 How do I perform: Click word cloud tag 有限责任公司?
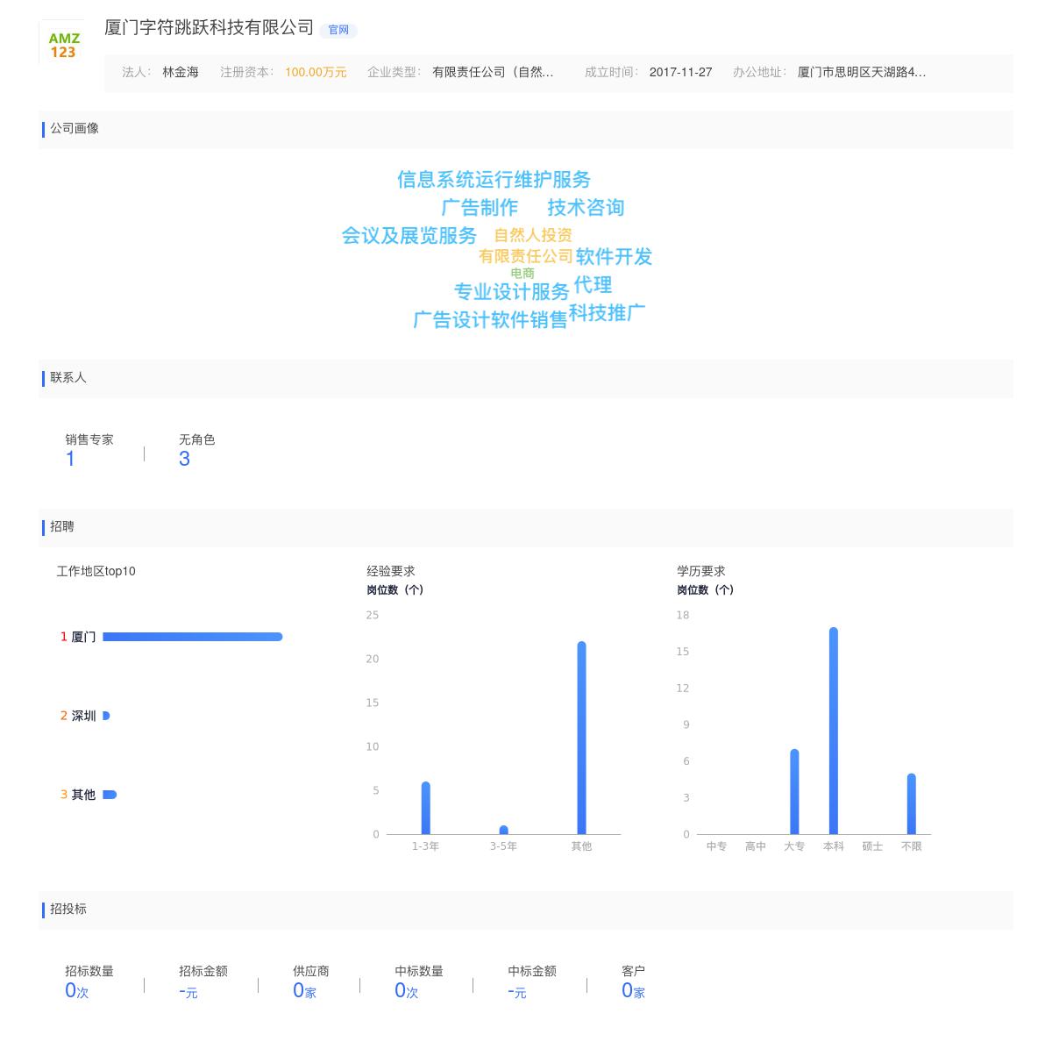coord(526,256)
